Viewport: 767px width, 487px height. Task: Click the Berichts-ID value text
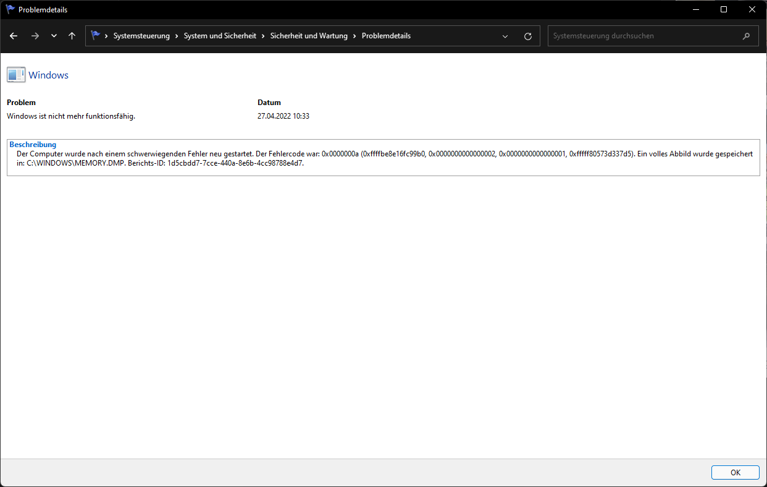click(235, 164)
